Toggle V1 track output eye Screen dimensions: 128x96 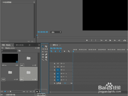64,70
